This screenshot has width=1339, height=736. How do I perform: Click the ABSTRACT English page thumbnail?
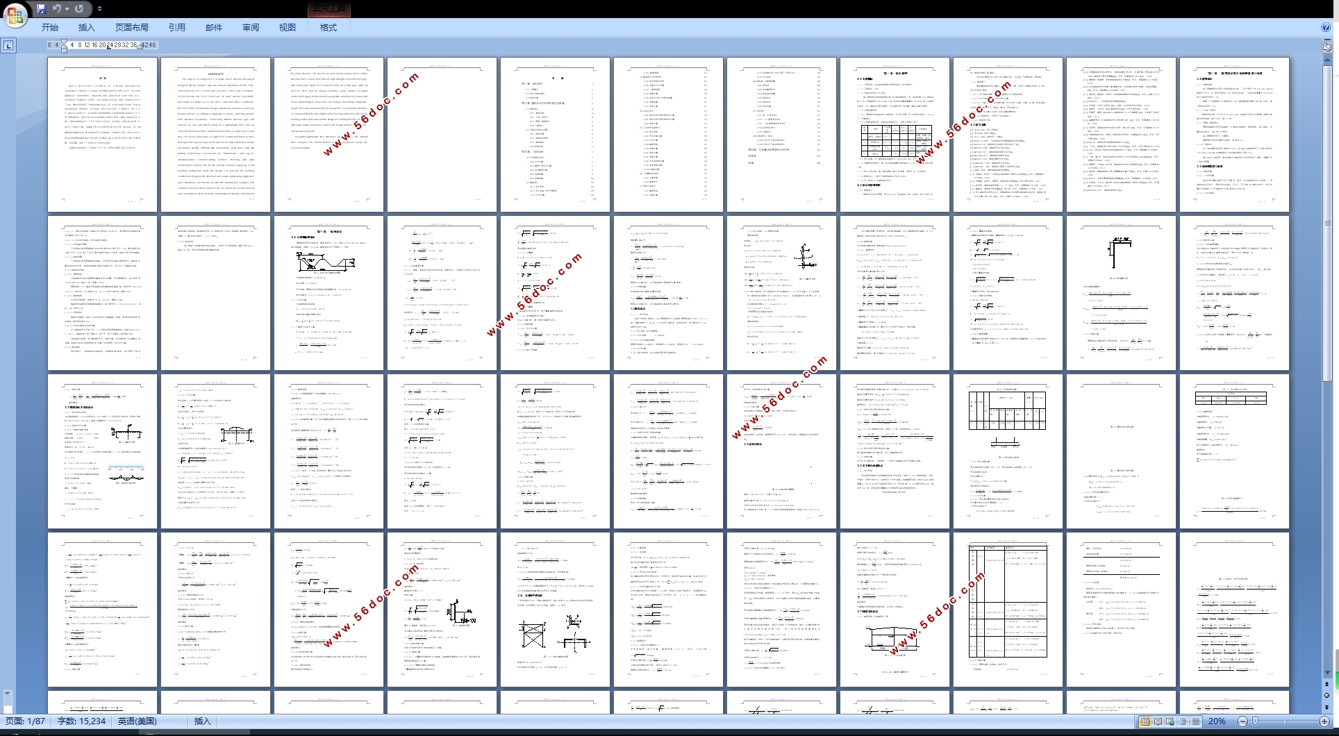(x=215, y=135)
